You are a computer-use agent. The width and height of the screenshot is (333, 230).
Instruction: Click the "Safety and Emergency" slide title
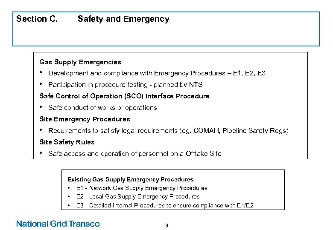(x=123, y=19)
